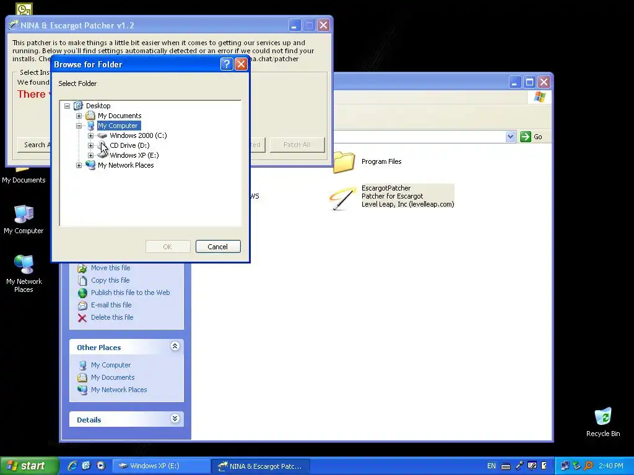Screen dimensions: 634x475
Task: Expand My Network Places in tree
Action: [79, 165]
